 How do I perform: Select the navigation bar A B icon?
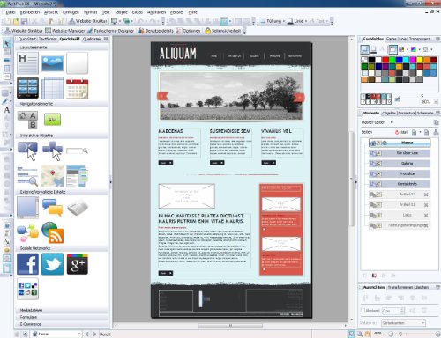(x=28, y=120)
